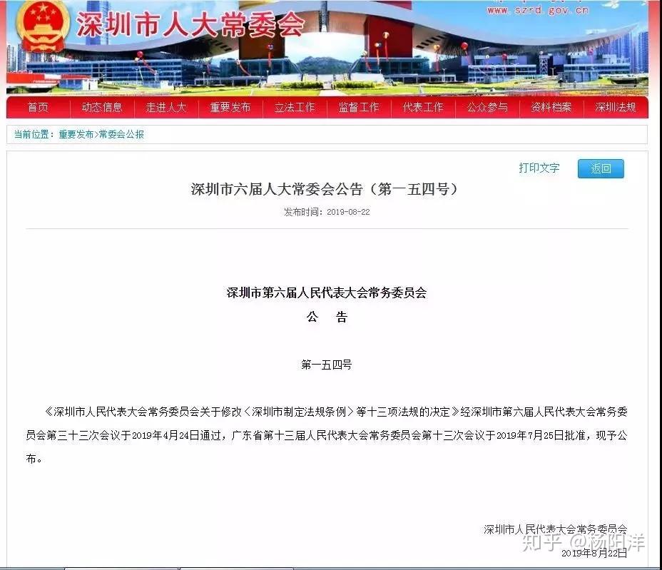
Task: Select 公众参与 in navigation bar
Action: pos(487,107)
